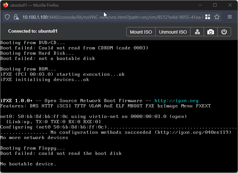Image resolution: width=238 pixels, height=173 pixels.
Task: Focus the URL address bar
Action: (112, 17)
